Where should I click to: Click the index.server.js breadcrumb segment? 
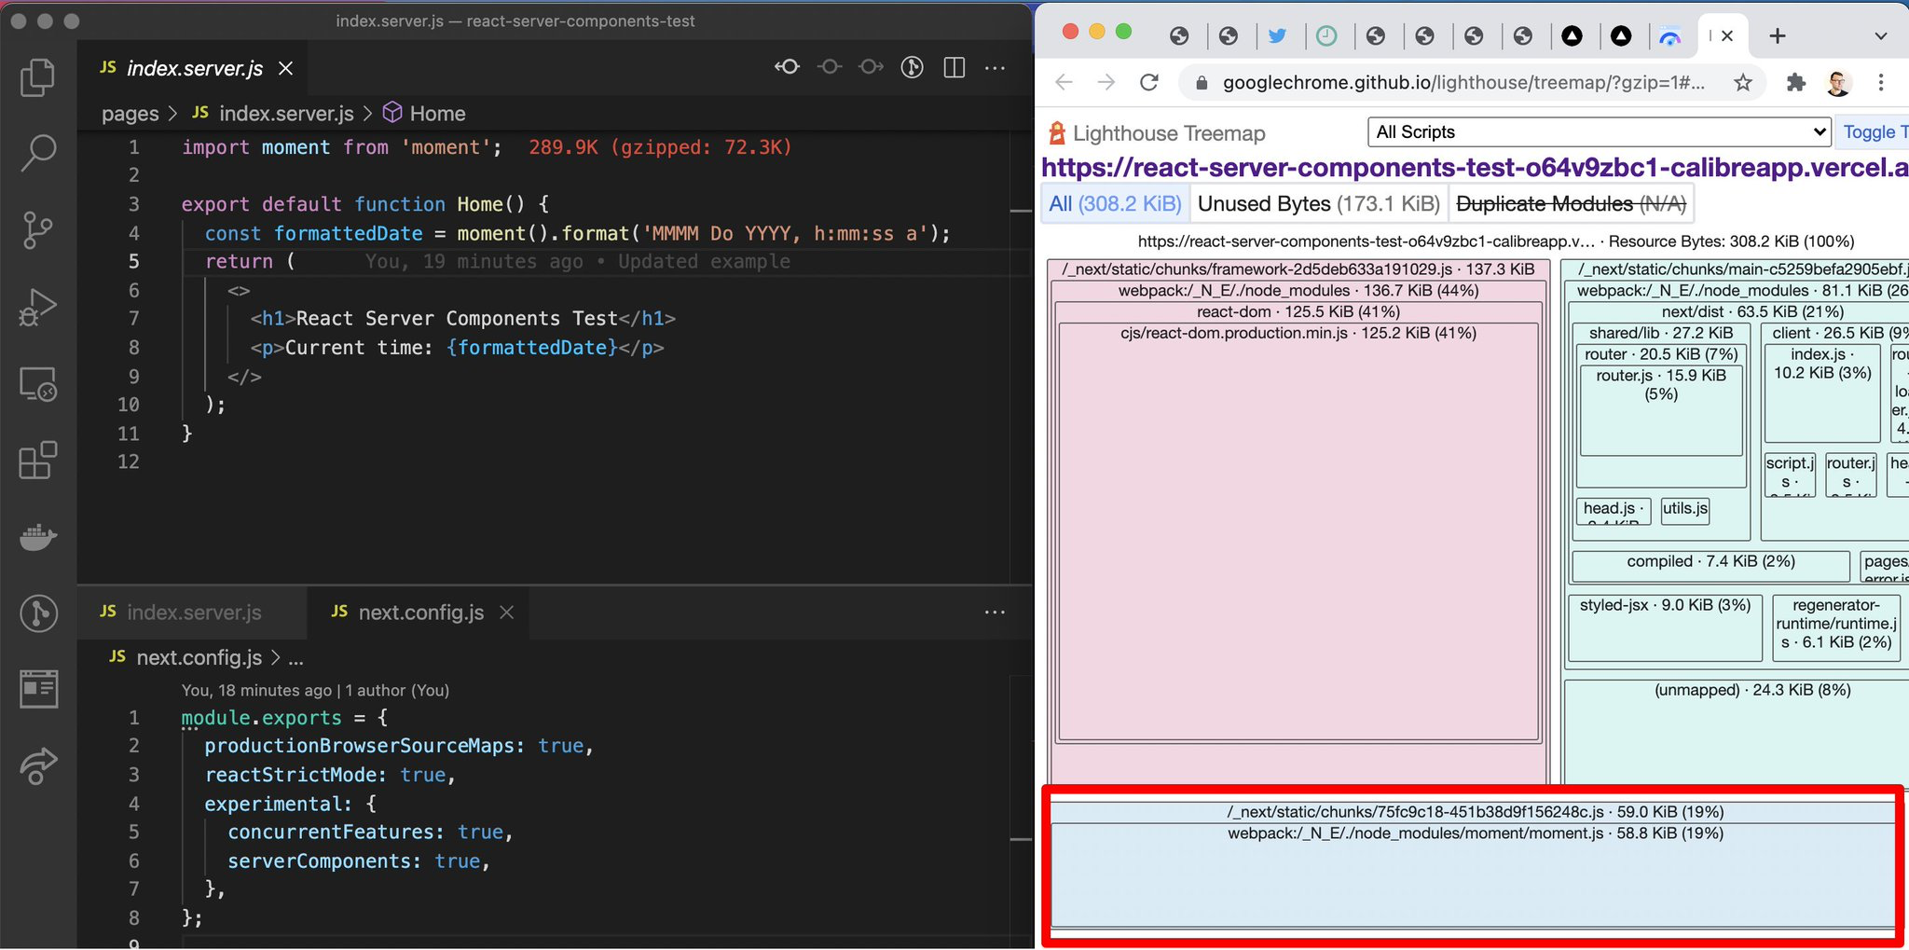pyautogui.click(x=273, y=114)
